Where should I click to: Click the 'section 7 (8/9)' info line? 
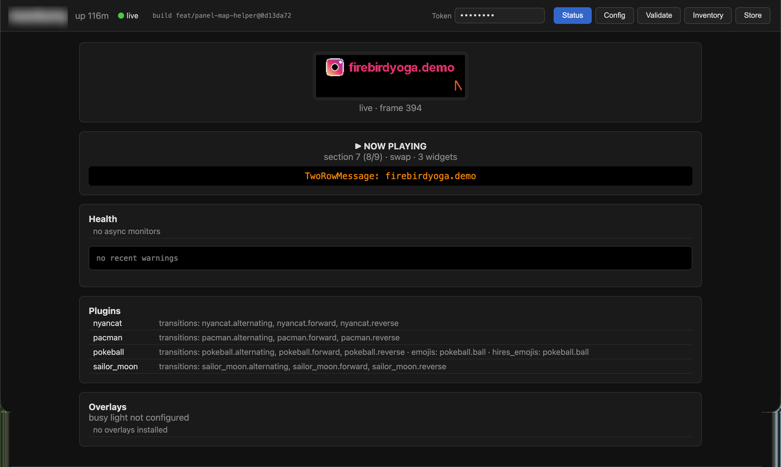click(x=390, y=157)
